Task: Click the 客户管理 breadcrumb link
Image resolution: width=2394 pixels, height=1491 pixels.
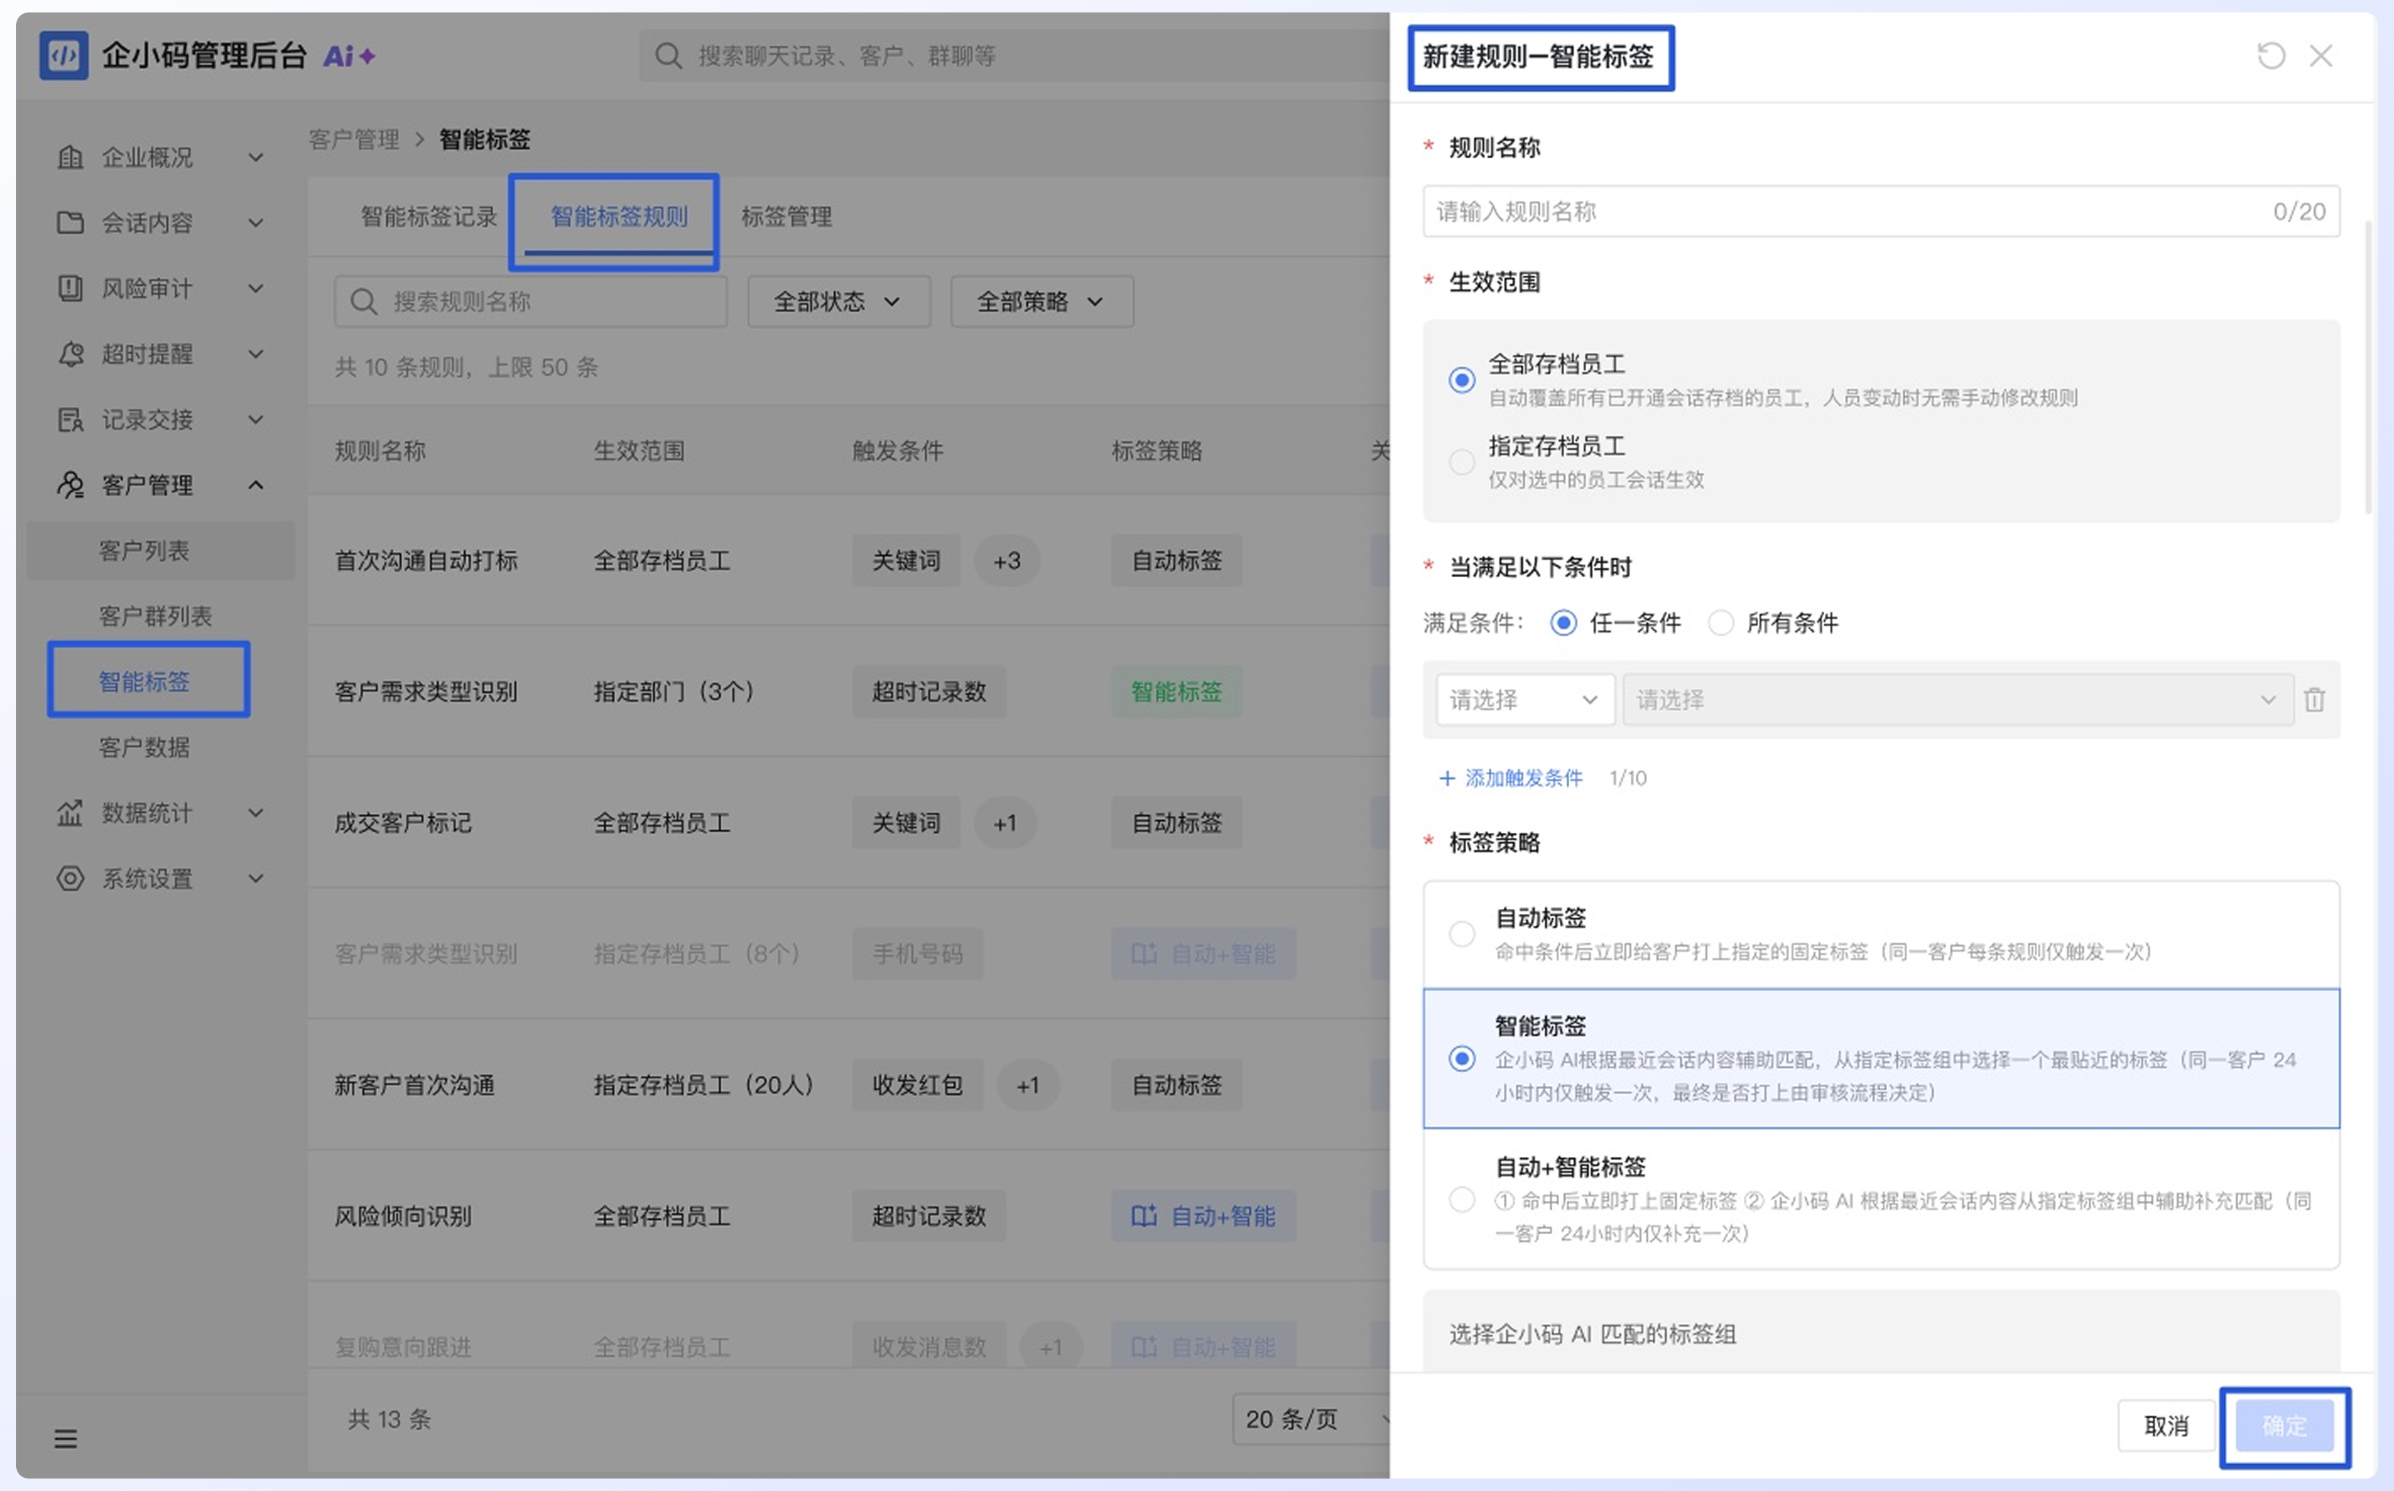Action: pyautogui.click(x=354, y=139)
